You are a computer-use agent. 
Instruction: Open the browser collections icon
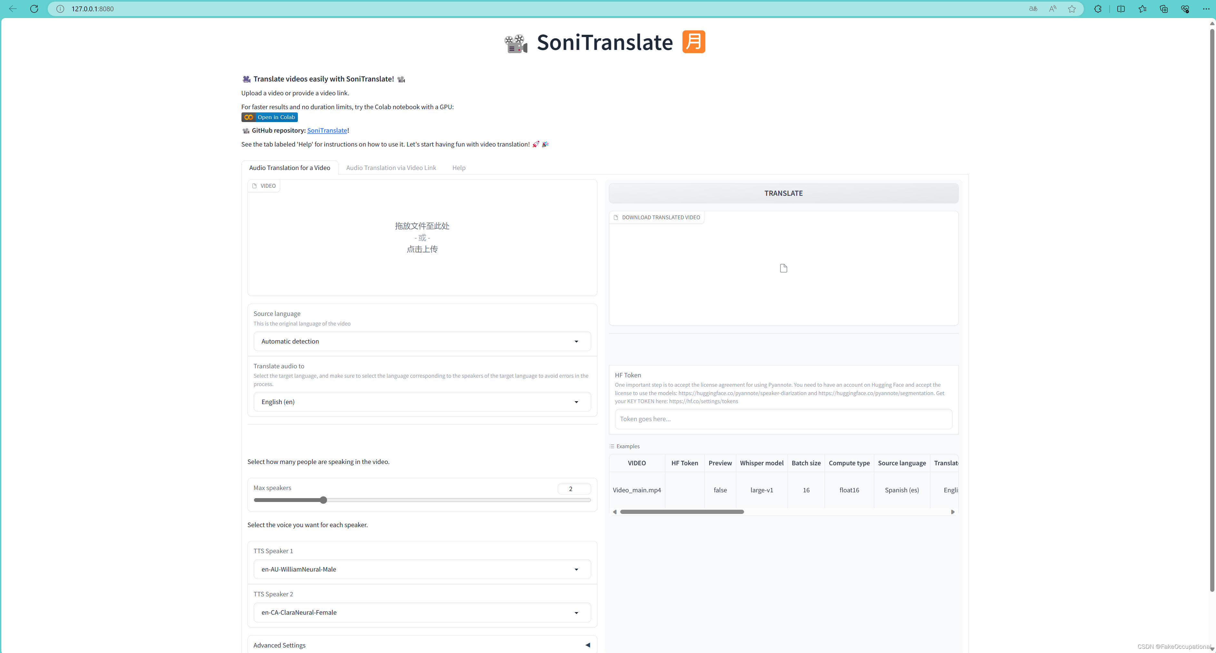tap(1163, 8)
